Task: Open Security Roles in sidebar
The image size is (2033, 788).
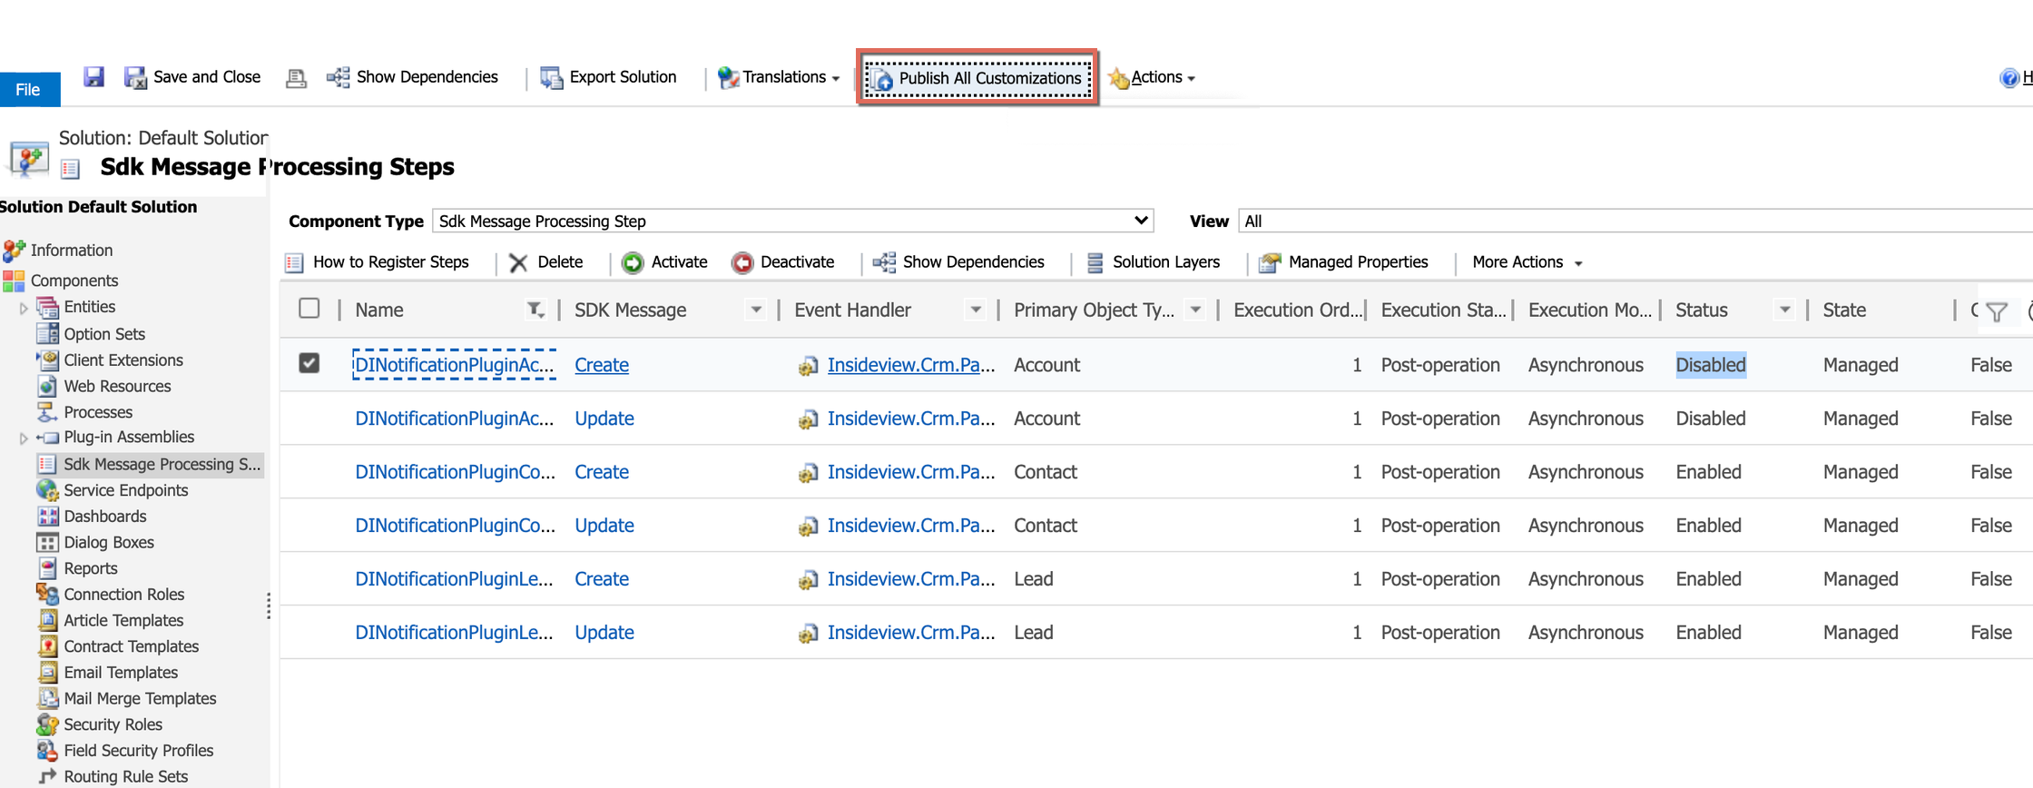Action: point(113,724)
